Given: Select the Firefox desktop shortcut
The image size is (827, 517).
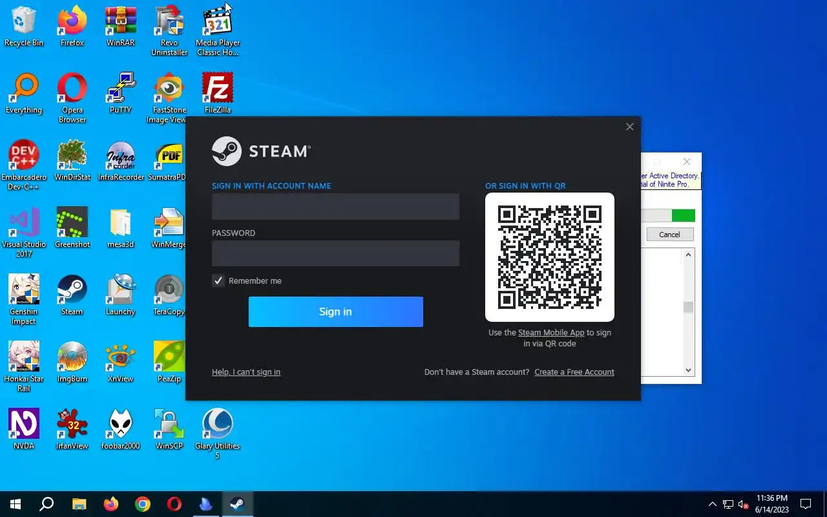Looking at the screenshot, I should tap(72, 26).
